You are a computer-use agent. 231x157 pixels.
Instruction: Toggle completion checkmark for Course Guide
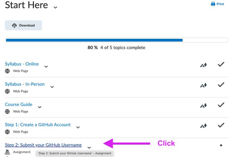pos(221,105)
